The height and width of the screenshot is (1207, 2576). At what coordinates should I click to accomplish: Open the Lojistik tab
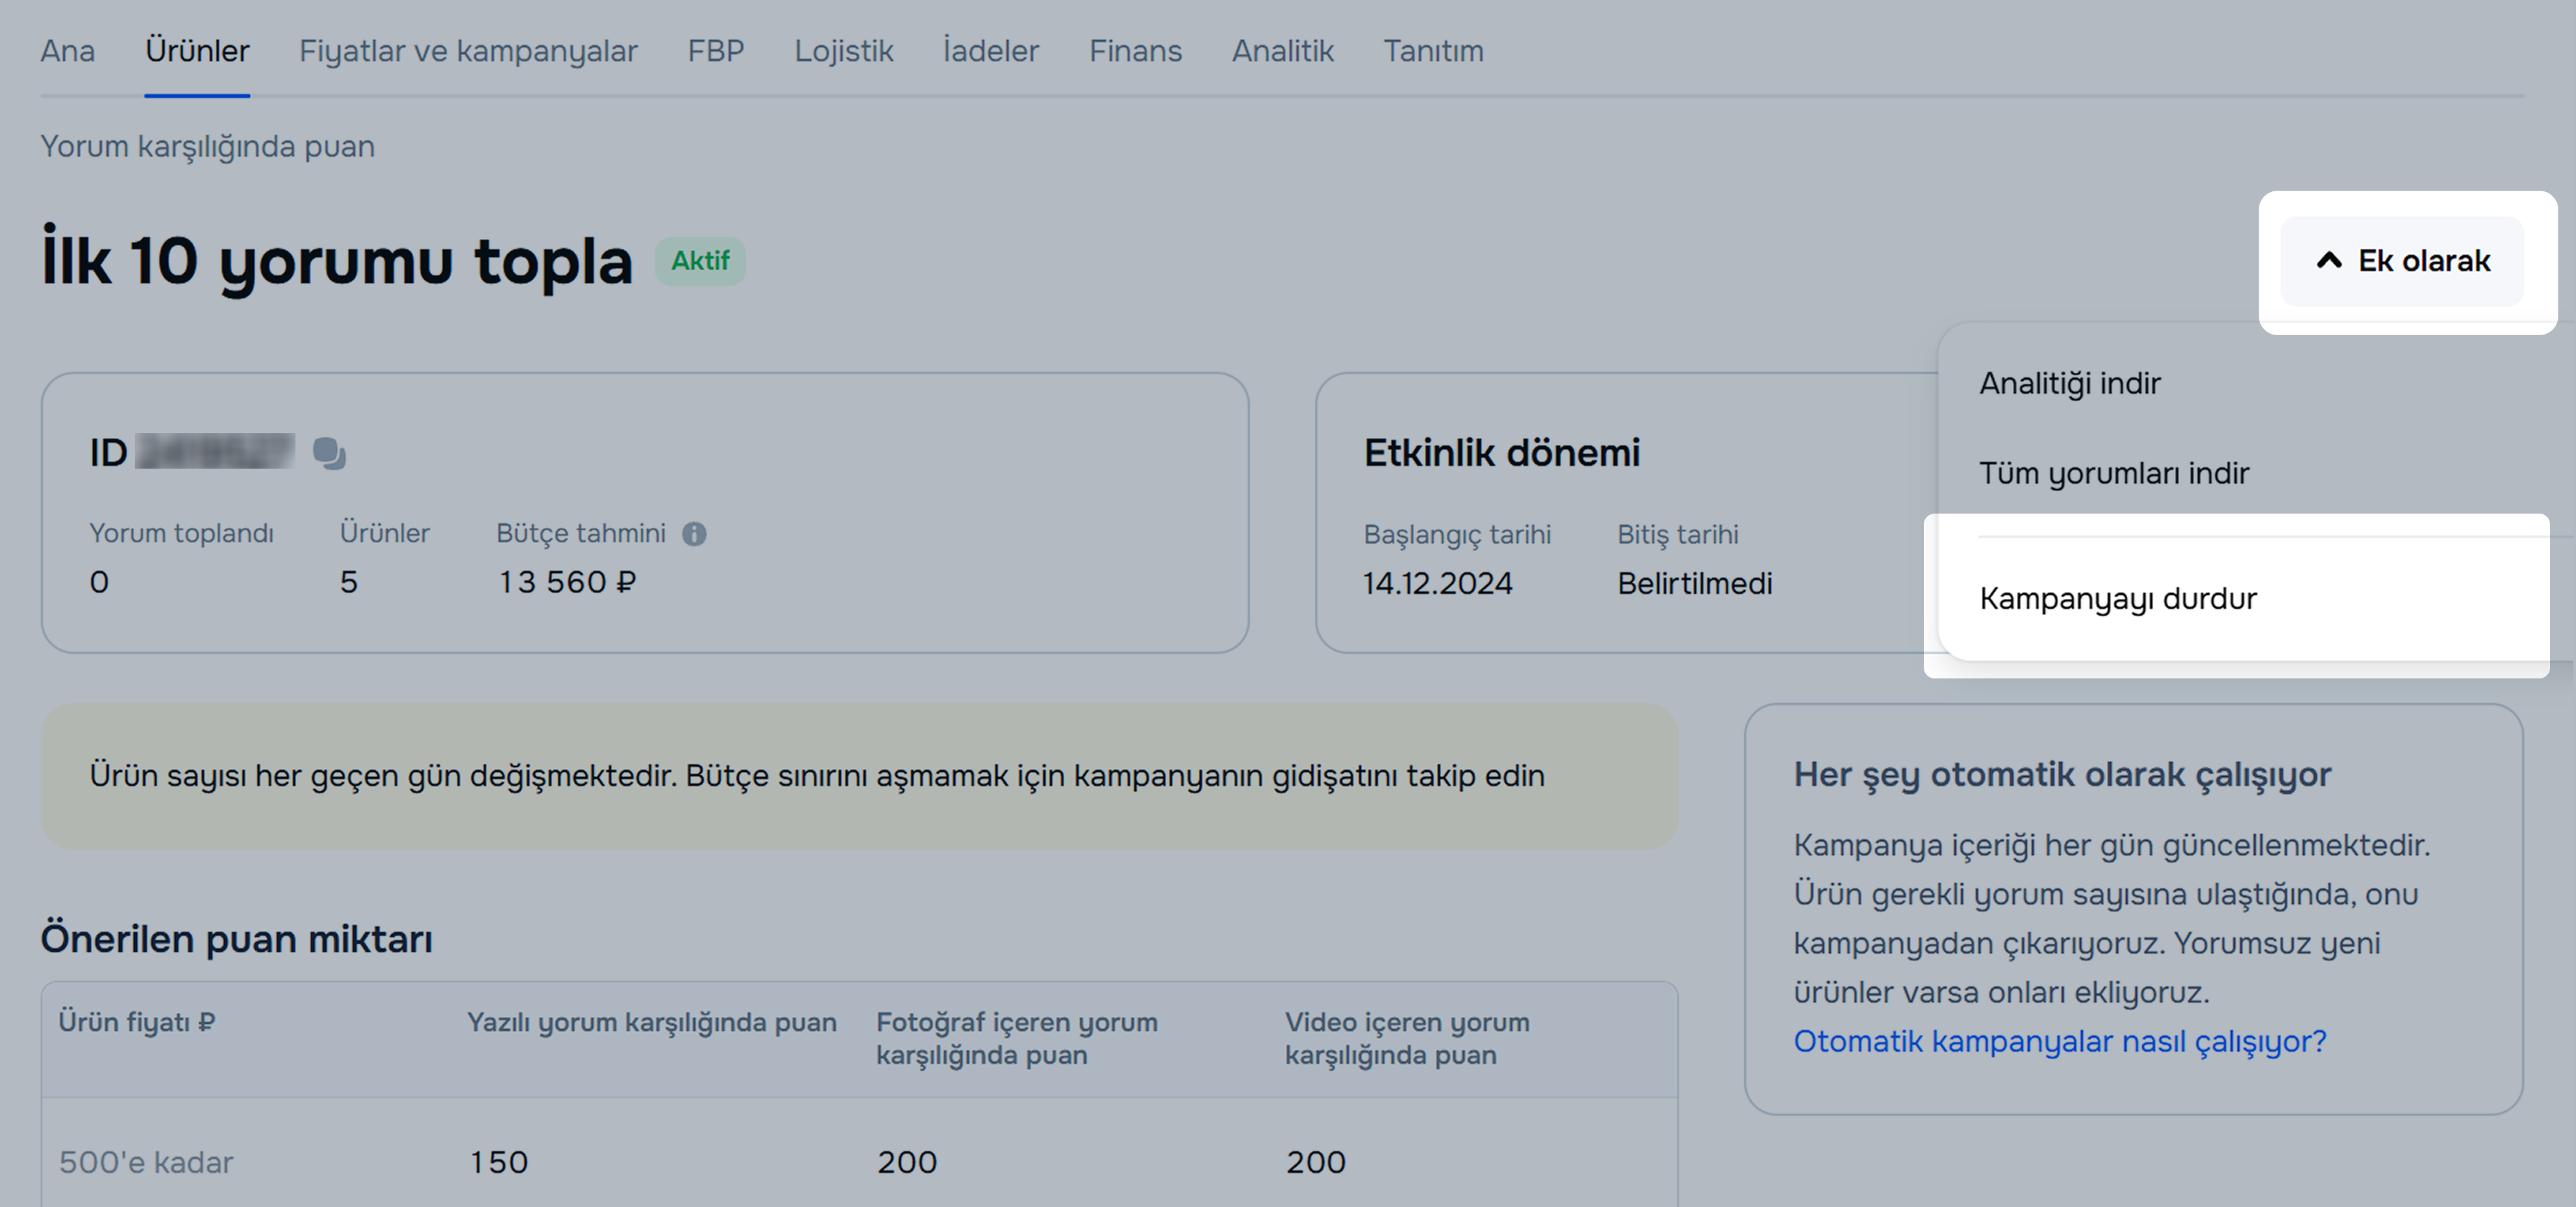pos(843,51)
